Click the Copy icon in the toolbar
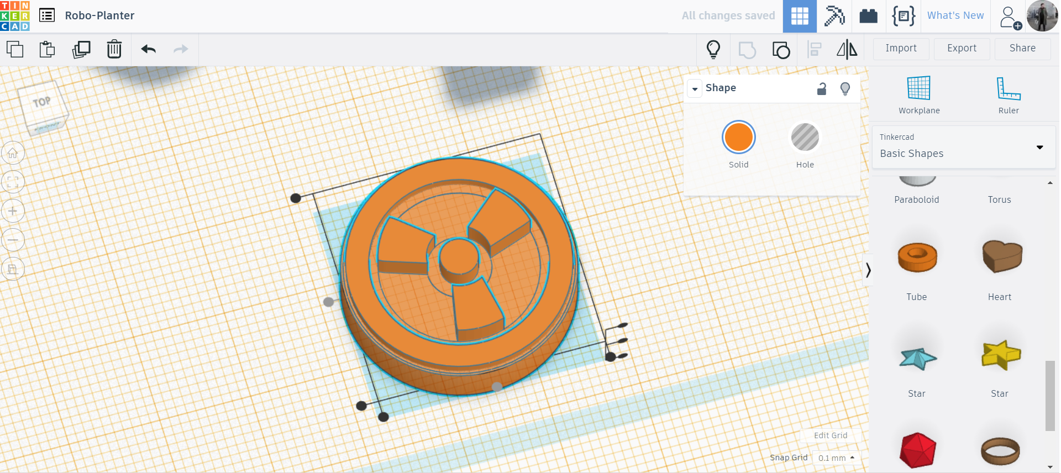Screen dimensions: 1061x473 (15, 49)
